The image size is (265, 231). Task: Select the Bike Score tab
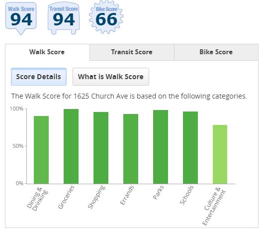pos(216,52)
